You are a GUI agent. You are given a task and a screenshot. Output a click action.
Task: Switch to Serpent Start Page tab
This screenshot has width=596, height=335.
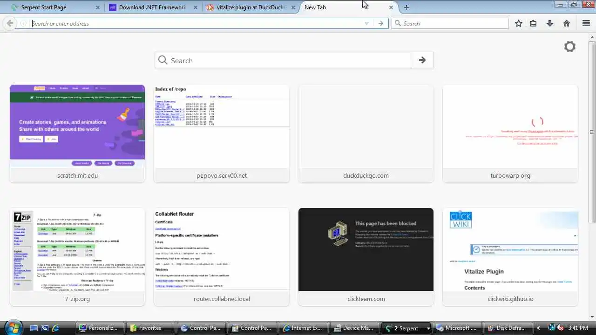coord(55,7)
